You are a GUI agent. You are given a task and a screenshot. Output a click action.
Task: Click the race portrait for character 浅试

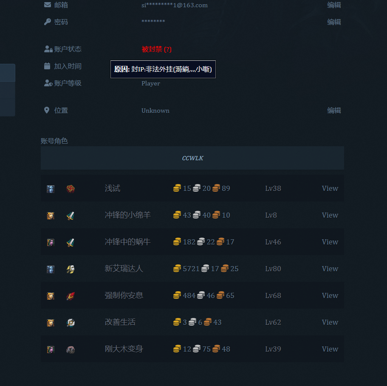point(51,189)
